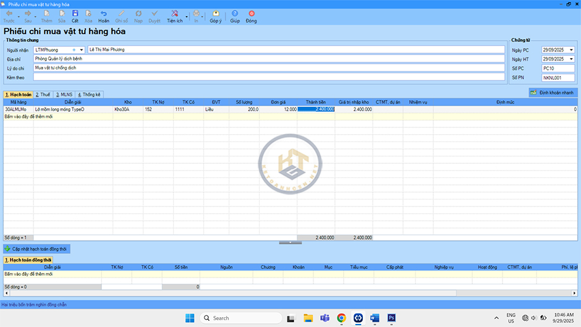Click the Hoãn (undo) toolbar icon
Viewport: 581px width, 327px height.
pos(104,15)
